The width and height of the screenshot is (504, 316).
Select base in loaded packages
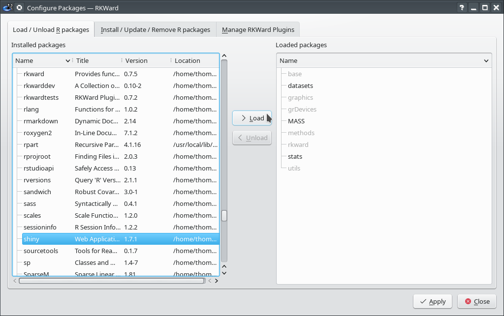click(x=295, y=74)
